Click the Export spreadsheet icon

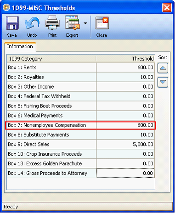73,22
